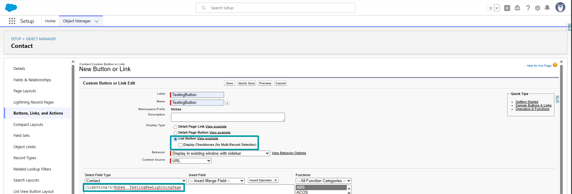Select ABS in the functions list
The image size is (572, 194).
coord(321,187)
